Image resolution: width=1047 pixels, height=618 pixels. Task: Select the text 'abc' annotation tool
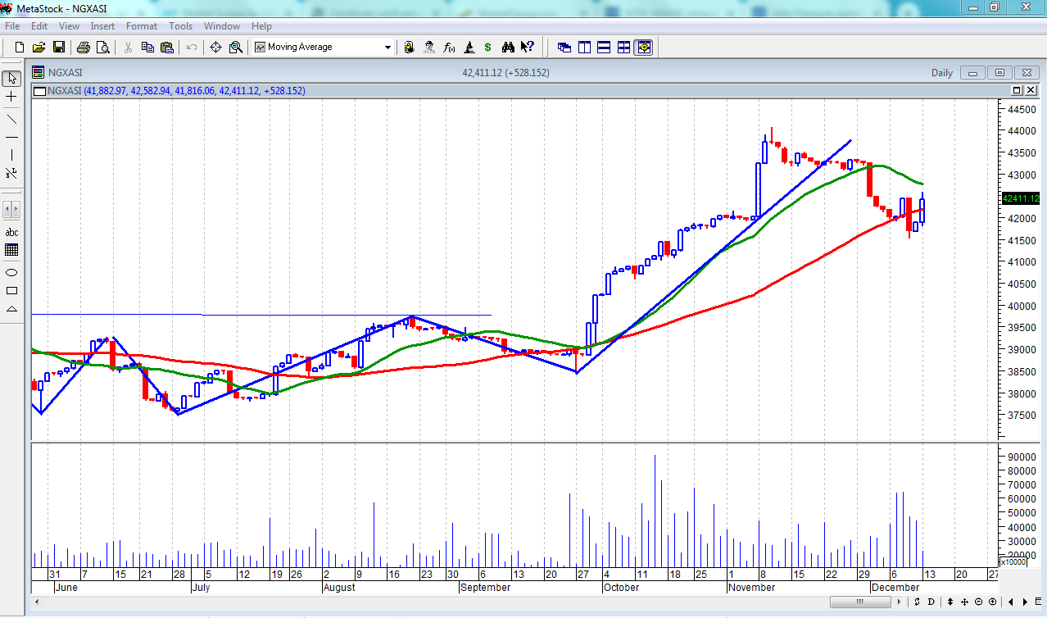coord(11,232)
